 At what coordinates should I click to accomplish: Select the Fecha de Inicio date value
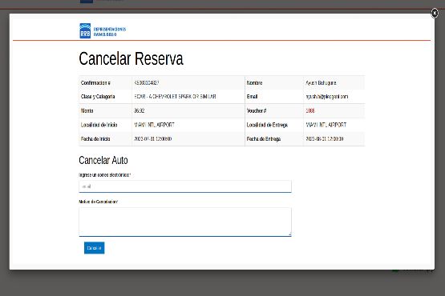152,138
